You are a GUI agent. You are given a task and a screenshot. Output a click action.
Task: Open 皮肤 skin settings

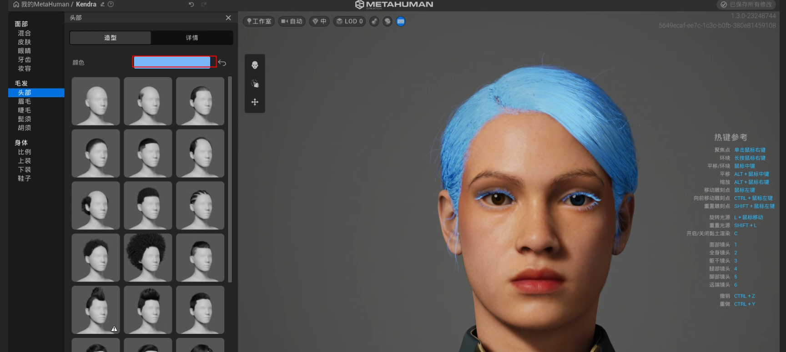25,42
